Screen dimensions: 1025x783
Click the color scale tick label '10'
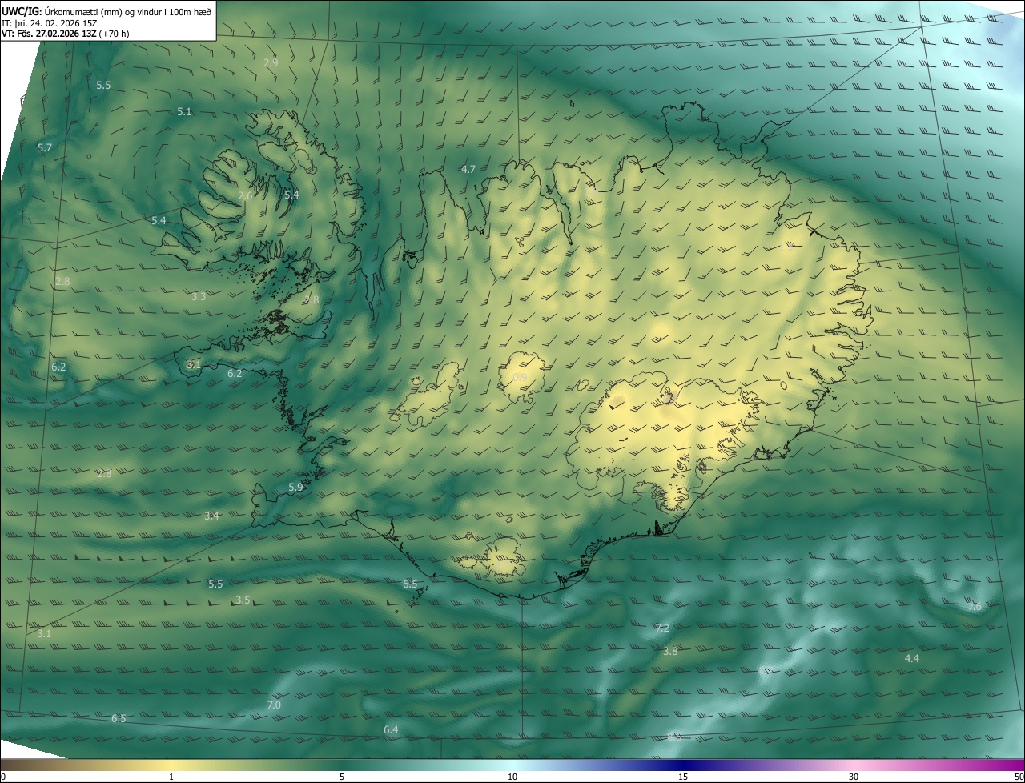tap(512, 777)
